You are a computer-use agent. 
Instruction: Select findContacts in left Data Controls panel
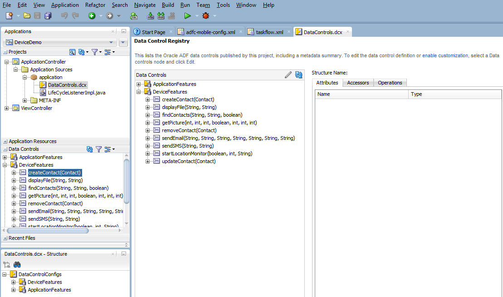pos(68,188)
